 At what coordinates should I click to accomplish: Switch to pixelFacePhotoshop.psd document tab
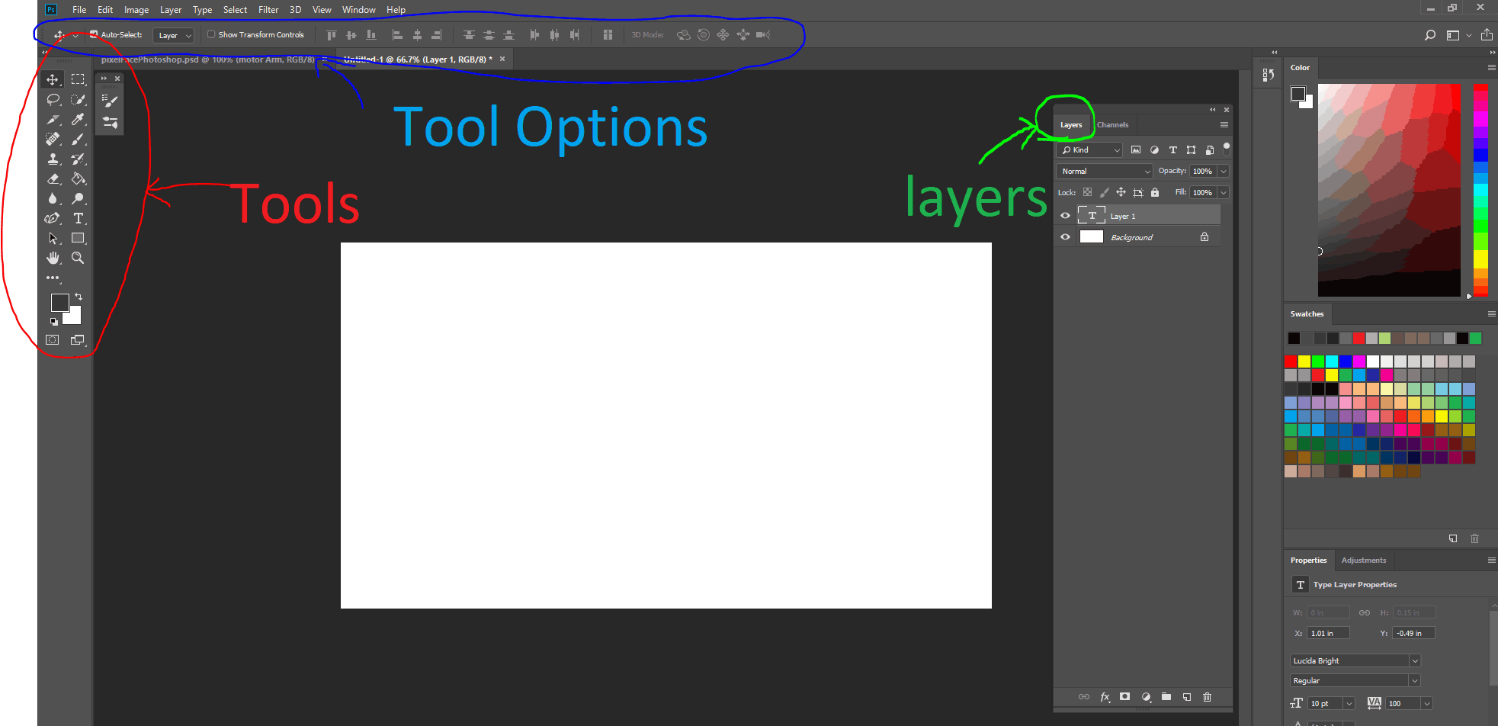point(208,59)
